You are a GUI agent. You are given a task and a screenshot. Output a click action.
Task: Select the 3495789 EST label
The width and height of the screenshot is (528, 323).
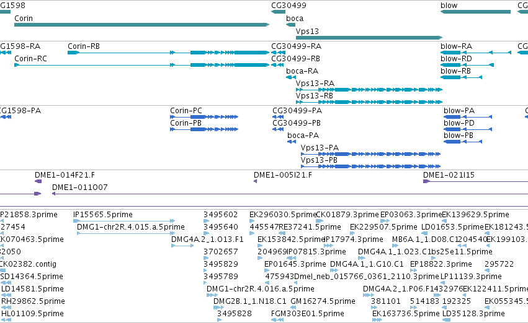click(220, 277)
